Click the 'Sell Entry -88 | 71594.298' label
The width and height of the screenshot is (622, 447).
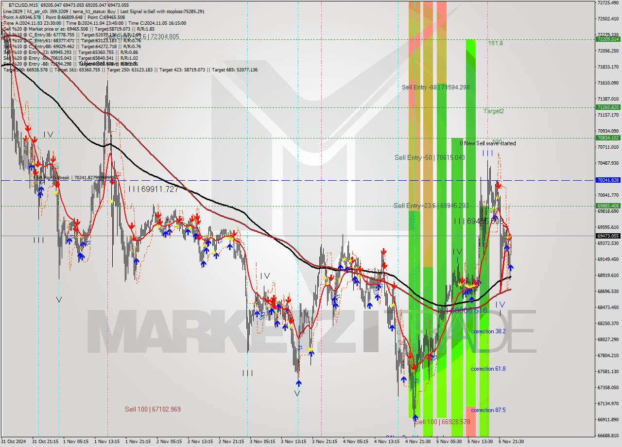point(435,87)
